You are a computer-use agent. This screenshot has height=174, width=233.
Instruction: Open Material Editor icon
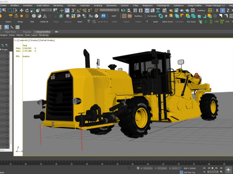[165, 11]
